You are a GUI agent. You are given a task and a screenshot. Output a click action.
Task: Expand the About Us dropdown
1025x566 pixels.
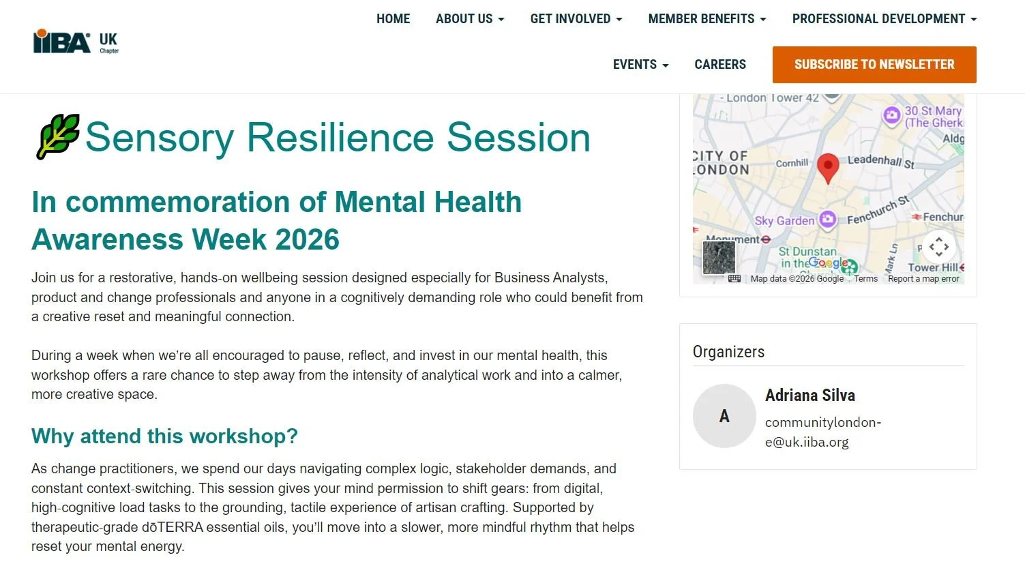tap(470, 19)
